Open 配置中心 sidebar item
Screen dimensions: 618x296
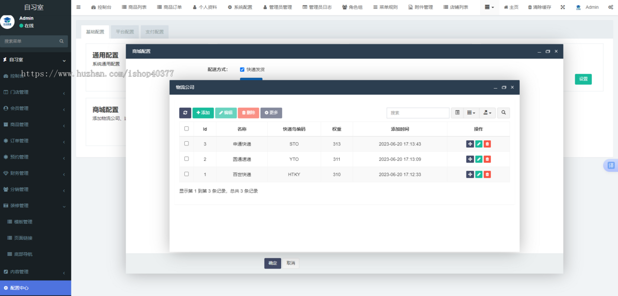[36, 288]
